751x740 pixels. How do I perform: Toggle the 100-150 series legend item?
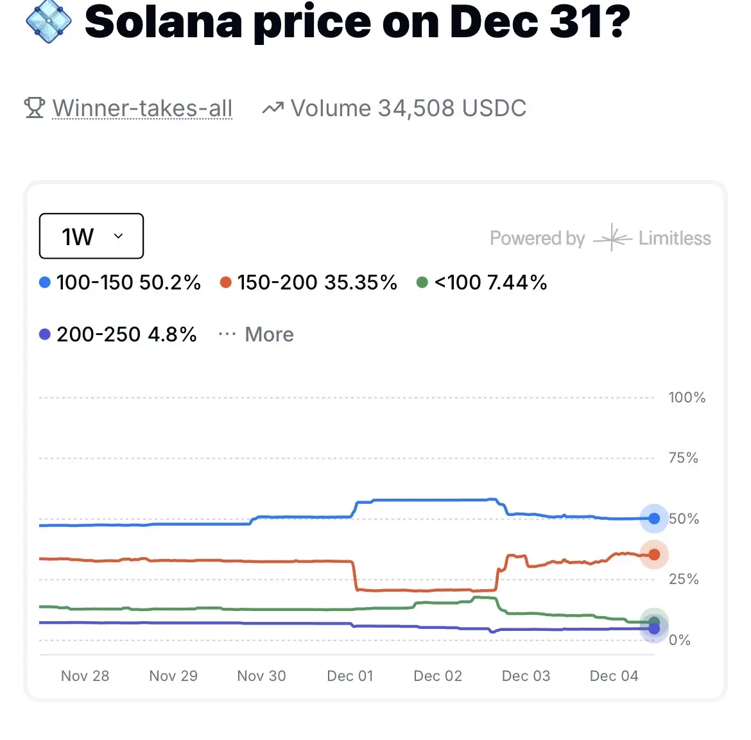click(120, 282)
